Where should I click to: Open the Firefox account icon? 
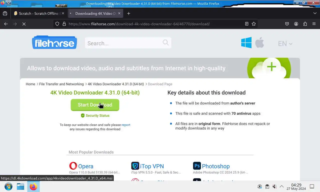[x=296, y=24]
